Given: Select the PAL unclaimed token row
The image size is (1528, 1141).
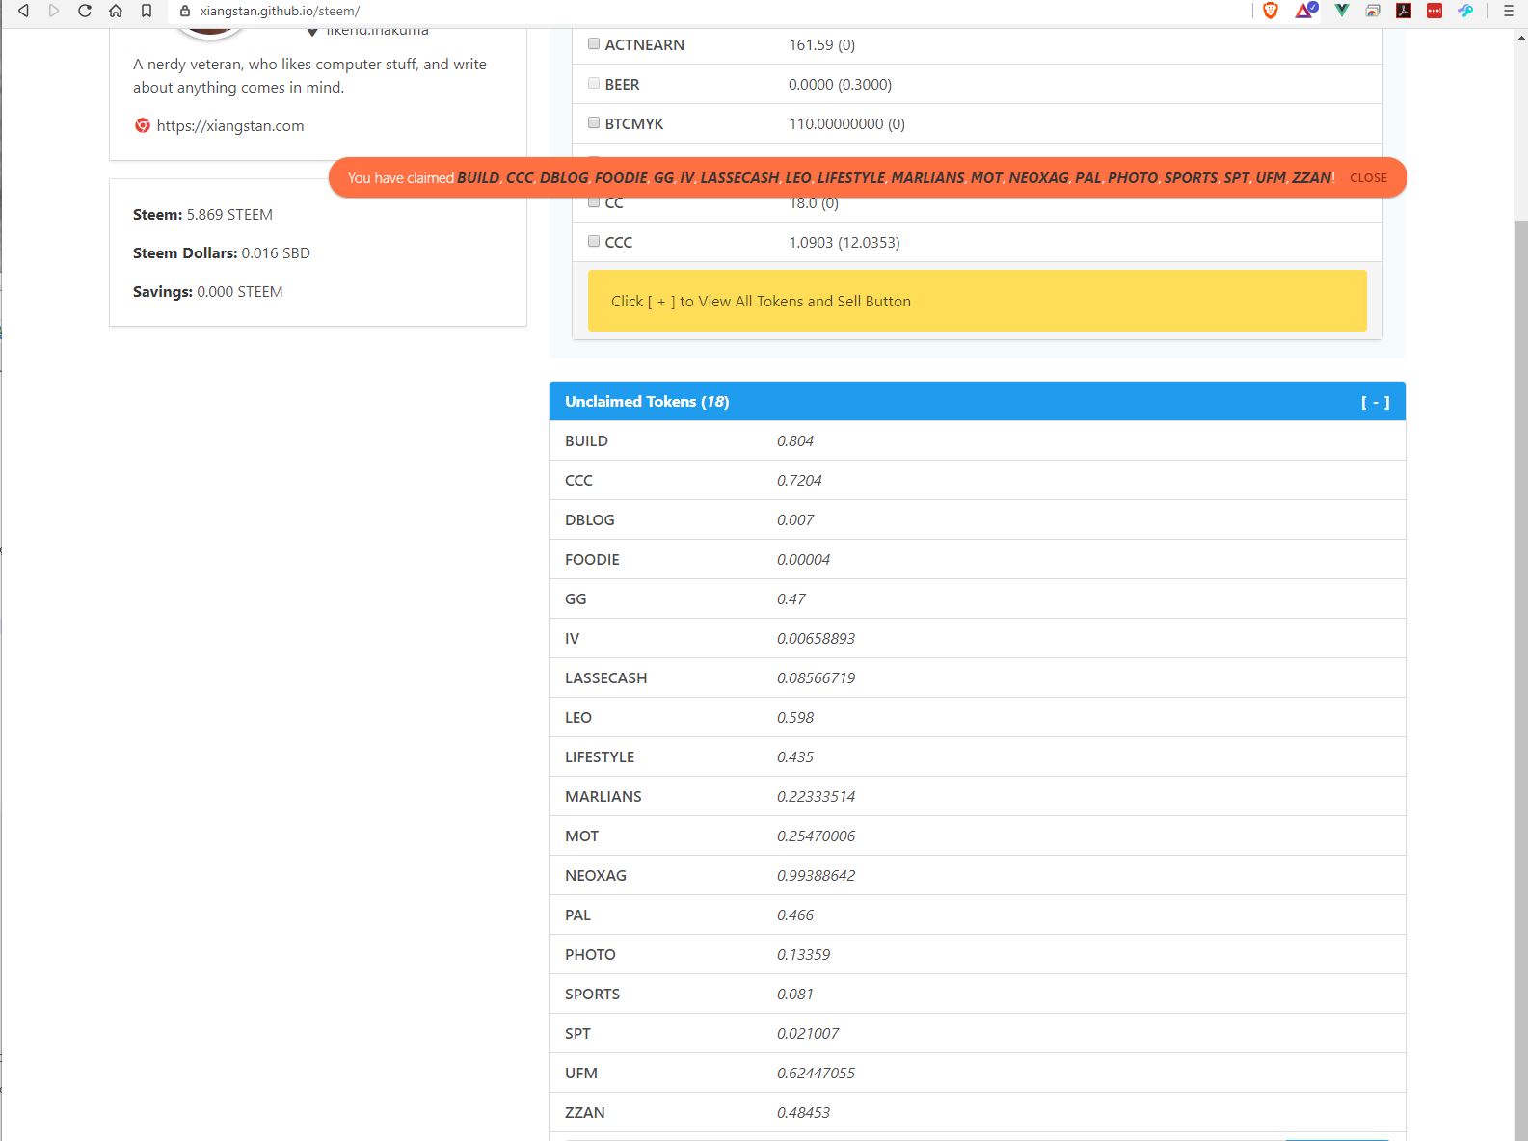Looking at the screenshot, I should (x=977, y=915).
